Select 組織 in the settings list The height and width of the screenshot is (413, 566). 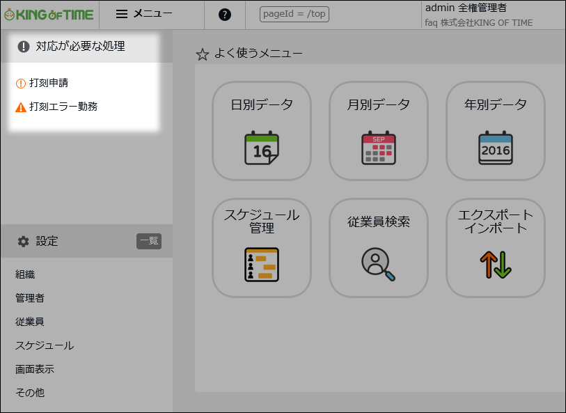[25, 274]
